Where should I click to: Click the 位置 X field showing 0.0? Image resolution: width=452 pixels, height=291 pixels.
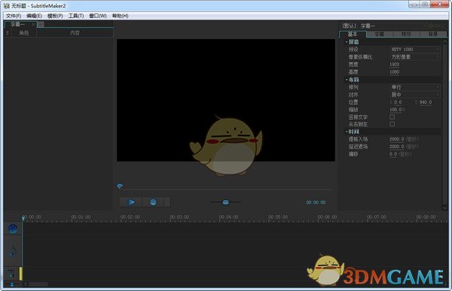click(398, 102)
